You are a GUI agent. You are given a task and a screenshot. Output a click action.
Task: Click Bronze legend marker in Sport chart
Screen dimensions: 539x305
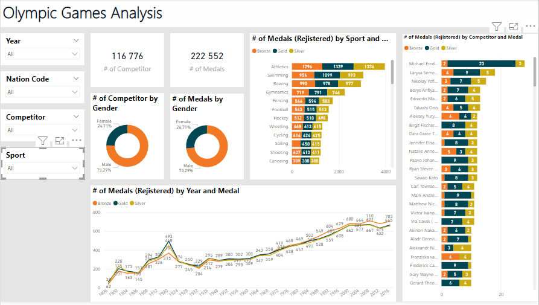tap(255, 51)
